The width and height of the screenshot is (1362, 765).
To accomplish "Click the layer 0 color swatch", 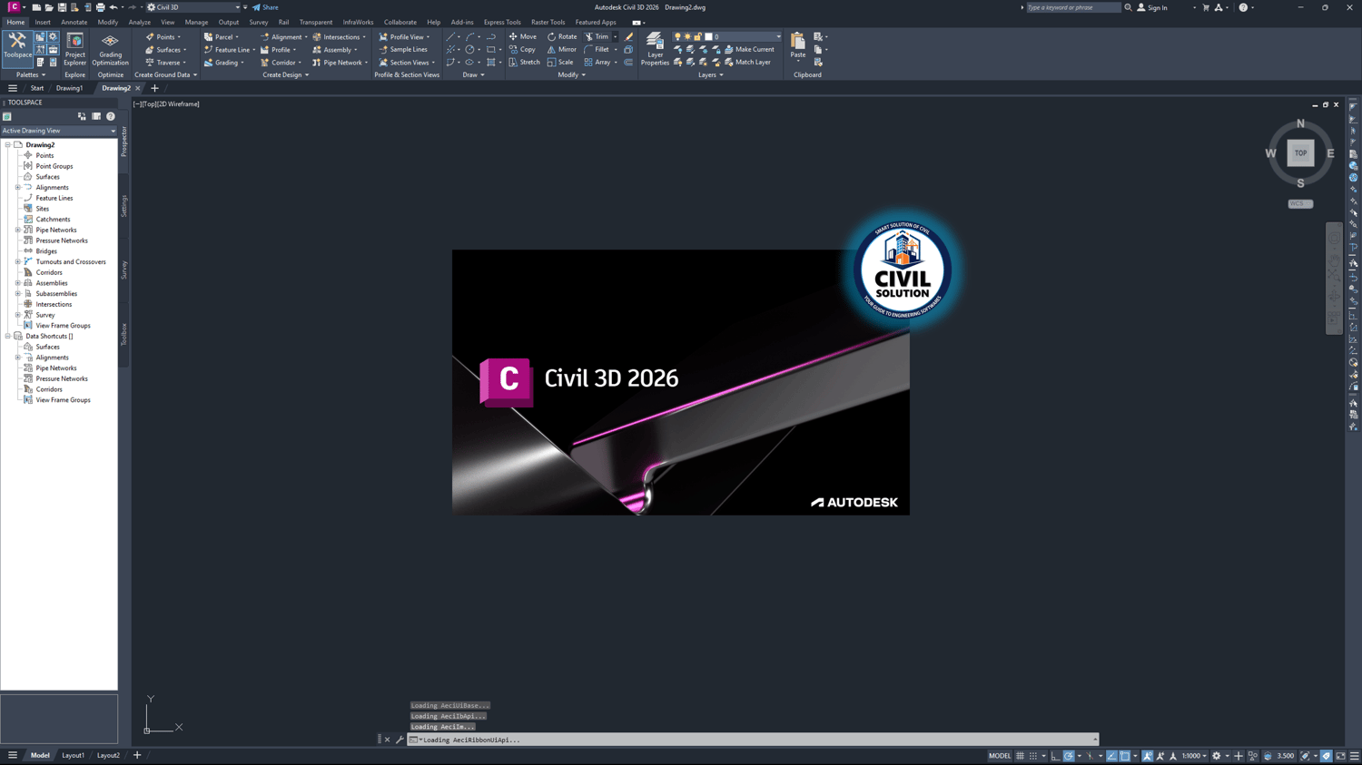I will pos(709,37).
